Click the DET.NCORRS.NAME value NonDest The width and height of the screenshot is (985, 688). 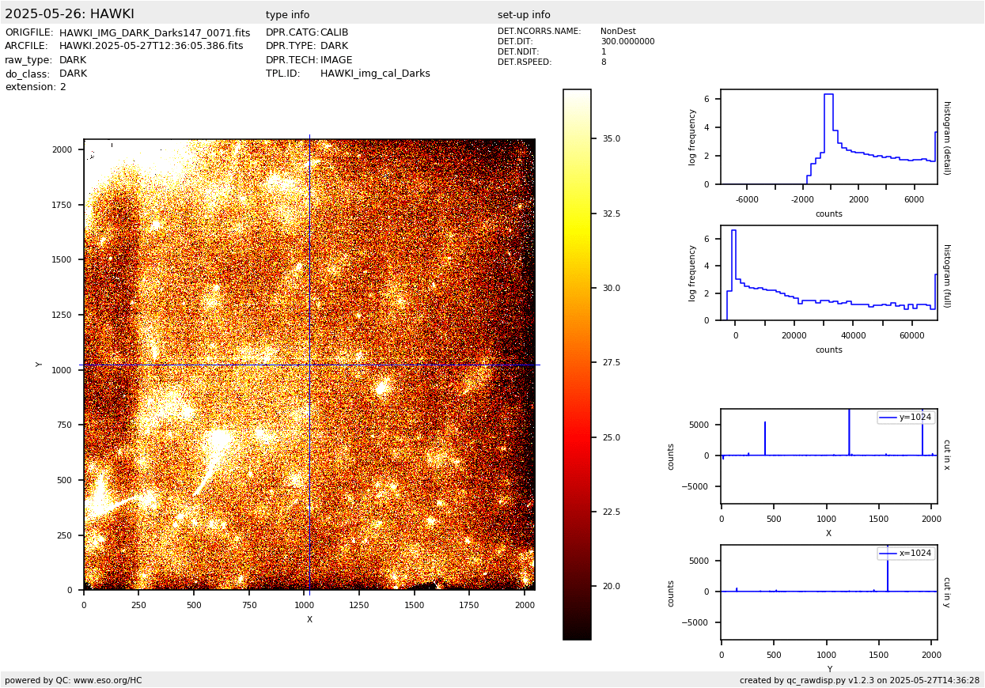click(618, 32)
